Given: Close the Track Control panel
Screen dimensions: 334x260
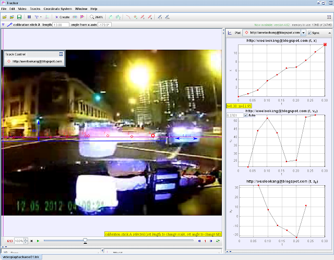Looking at the screenshot, I should coord(61,54).
